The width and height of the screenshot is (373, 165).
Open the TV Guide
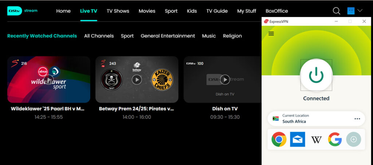(217, 11)
